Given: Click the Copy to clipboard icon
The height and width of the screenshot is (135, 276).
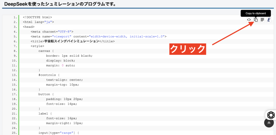Looking at the screenshot, I should point(256,20).
